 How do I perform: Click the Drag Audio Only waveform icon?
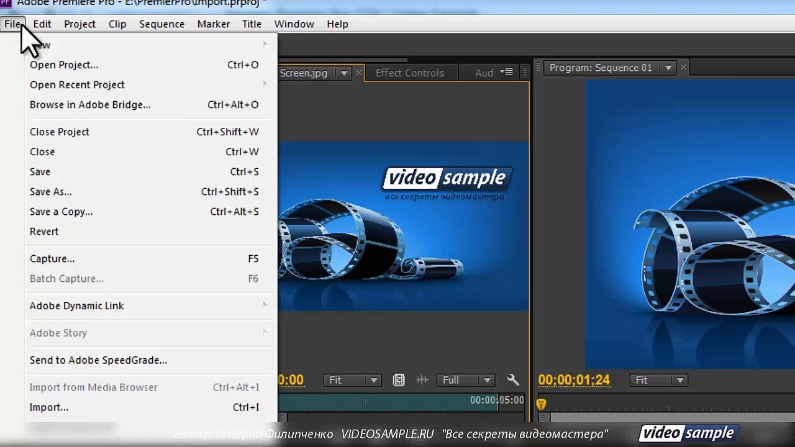422,380
